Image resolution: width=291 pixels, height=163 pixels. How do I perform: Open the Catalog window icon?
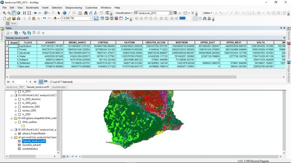point(107,19)
